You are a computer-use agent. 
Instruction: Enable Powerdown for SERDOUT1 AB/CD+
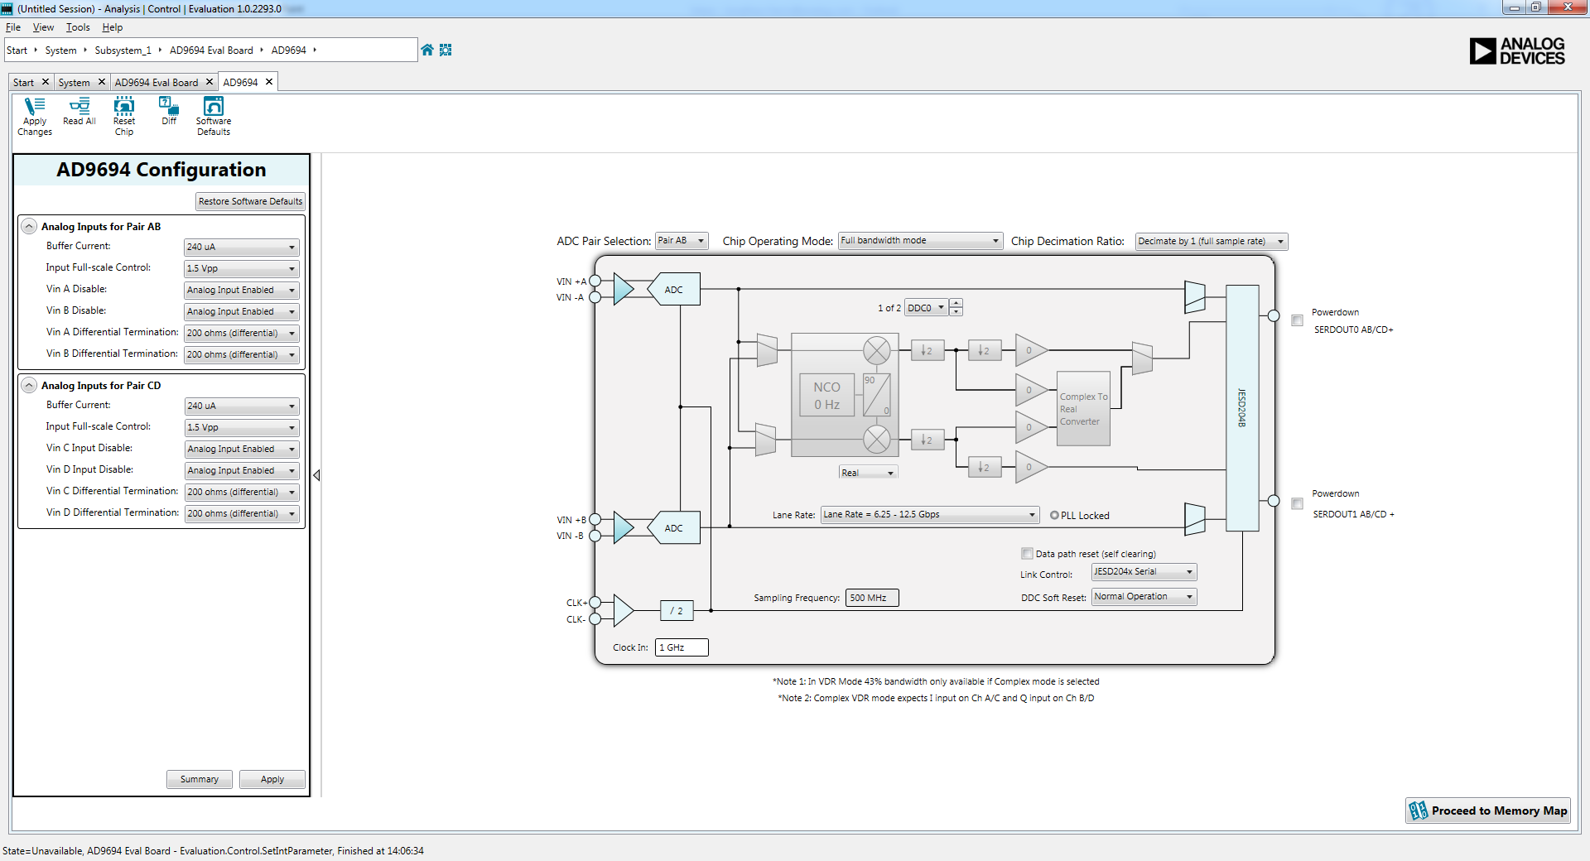click(x=1298, y=503)
